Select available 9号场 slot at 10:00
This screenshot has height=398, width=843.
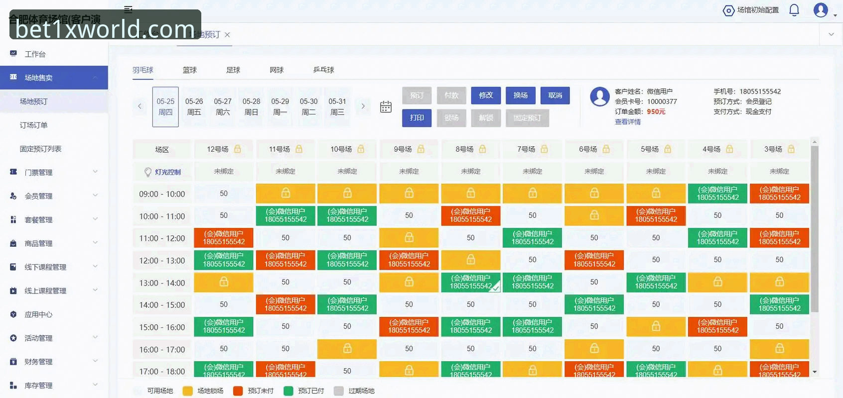pyautogui.click(x=409, y=215)
